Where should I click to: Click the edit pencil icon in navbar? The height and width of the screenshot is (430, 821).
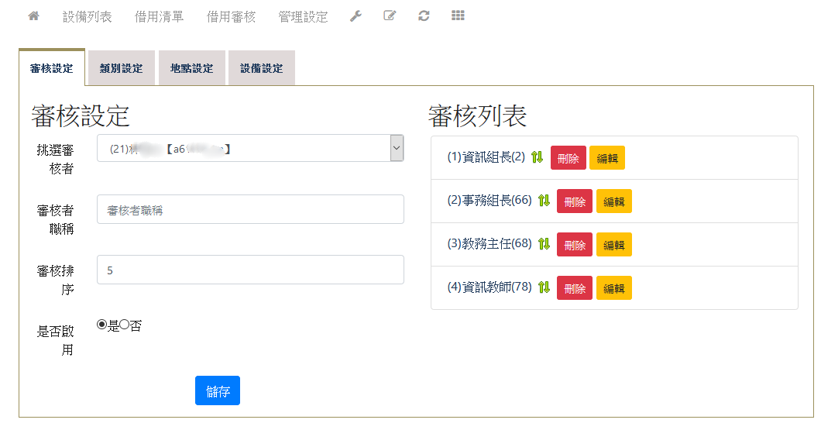tap(390, 16)
